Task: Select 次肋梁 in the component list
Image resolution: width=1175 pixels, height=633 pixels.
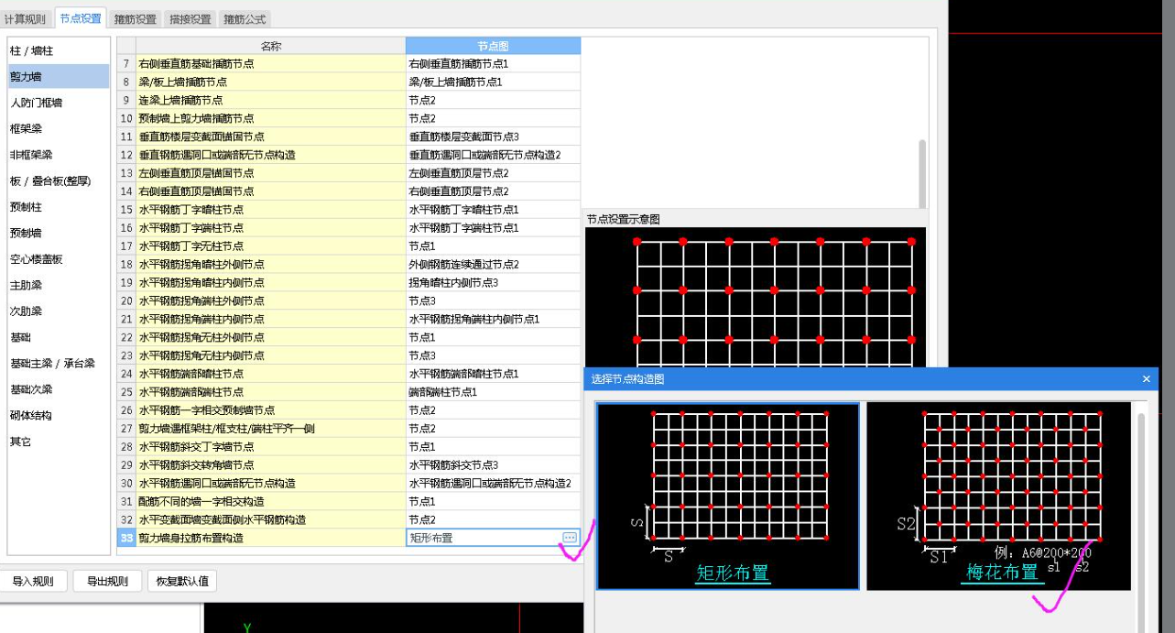Action: pyautogui.click(x=59, y=311)
